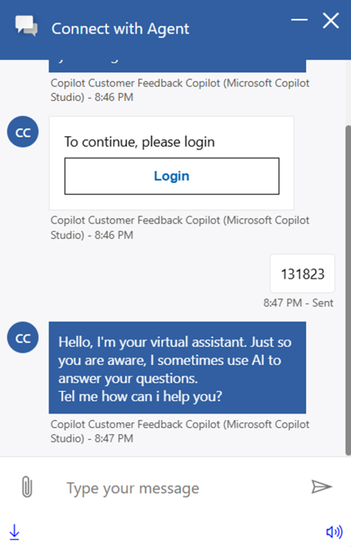The image size is (351, 547).
Task: Click the sender caption under the login card
Action: pos(180,228)
